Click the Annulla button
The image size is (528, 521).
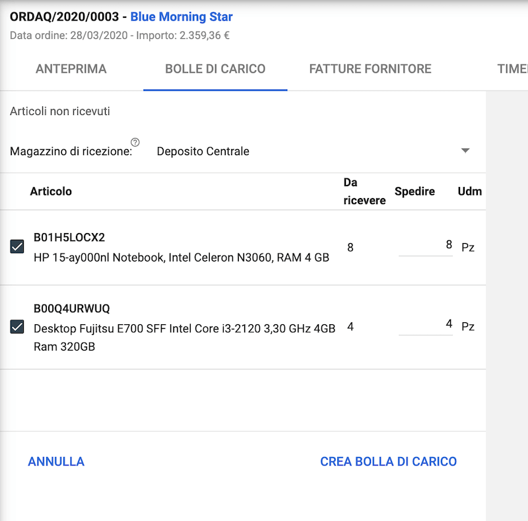(56, 462)
